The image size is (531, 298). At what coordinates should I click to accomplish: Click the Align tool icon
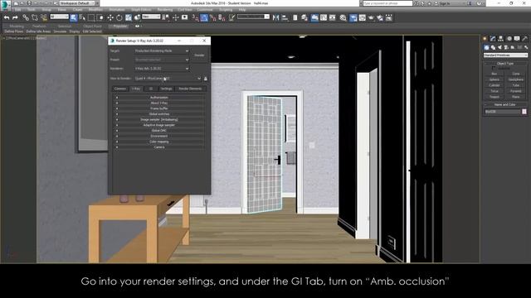click(x=285, y=17)
